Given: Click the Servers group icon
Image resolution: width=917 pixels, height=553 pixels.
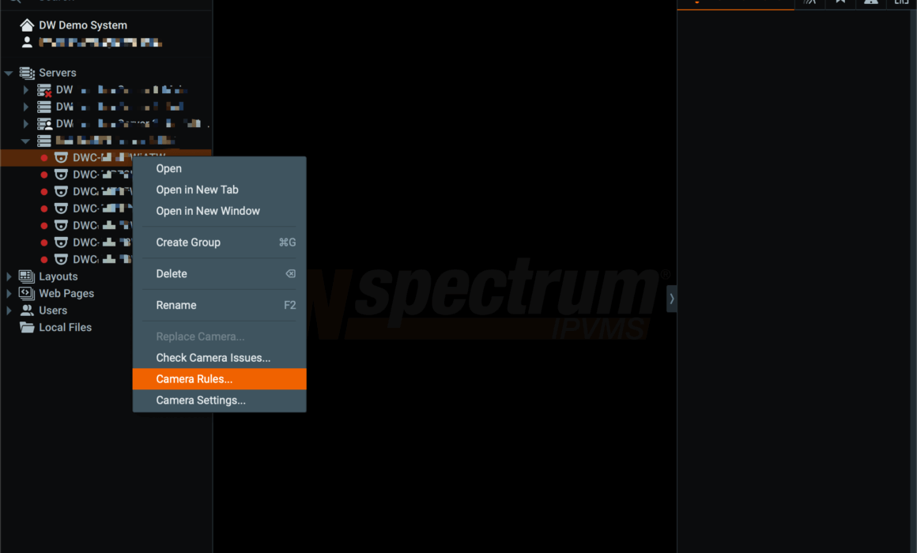Looking at the screenshot, I should (27, 73).
